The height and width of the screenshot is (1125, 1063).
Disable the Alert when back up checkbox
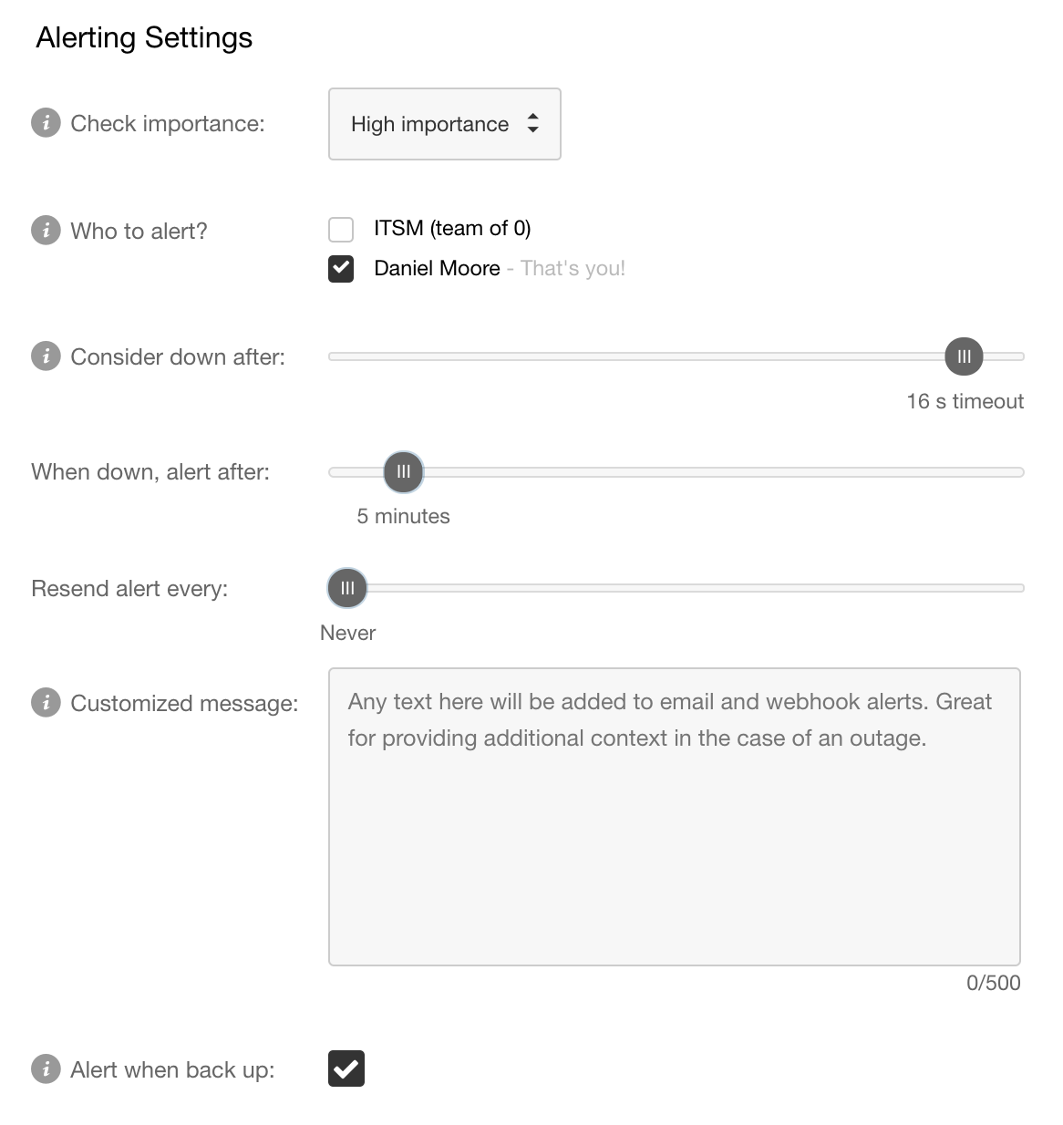pyautogui.click(x=346, y=1068)
